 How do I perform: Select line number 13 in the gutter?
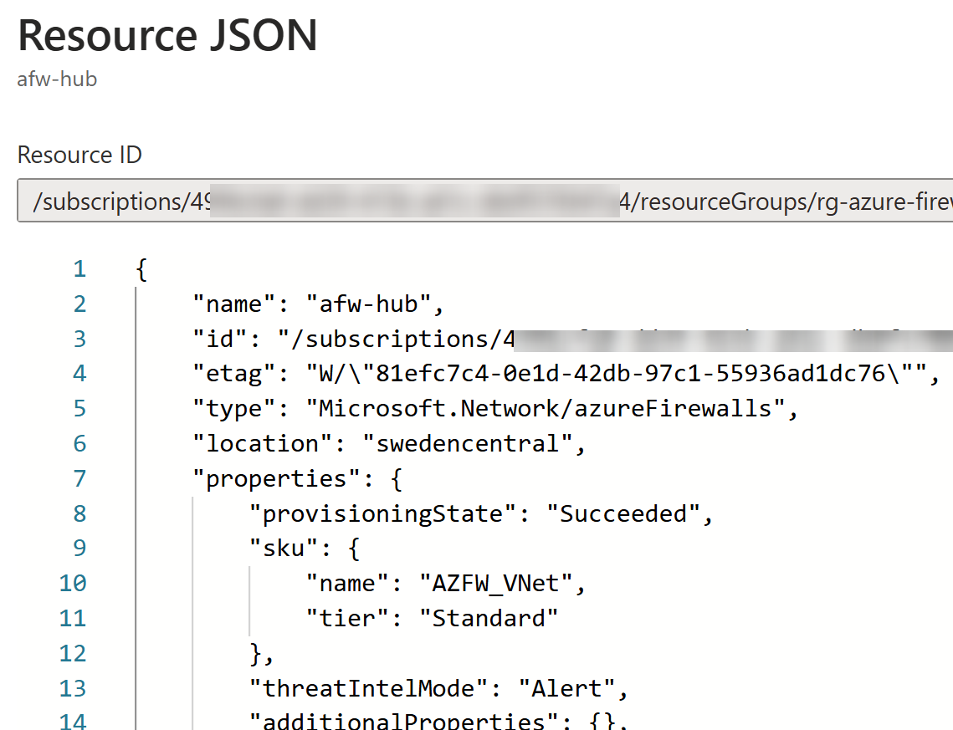[x=73, y=689]
